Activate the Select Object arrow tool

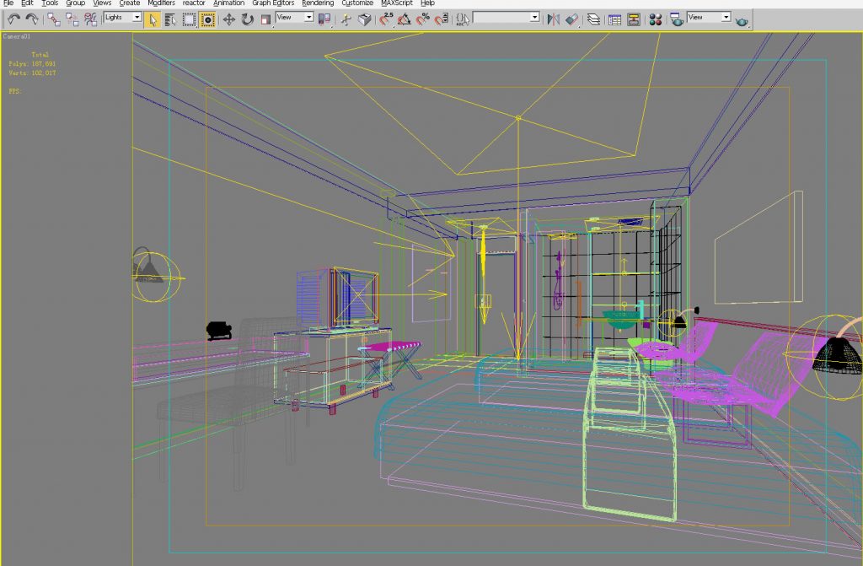tap(153, 19)
